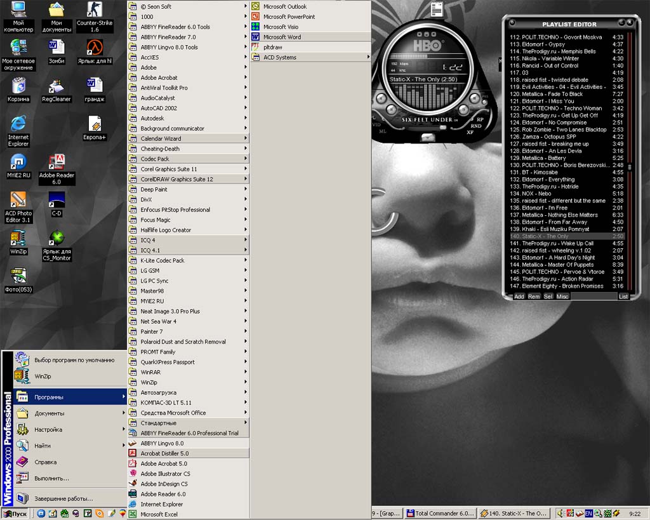Select the ACD Photo Editor 3.1 desktop icon
This screenshot has height=520, width=650.
pos(18,208)
